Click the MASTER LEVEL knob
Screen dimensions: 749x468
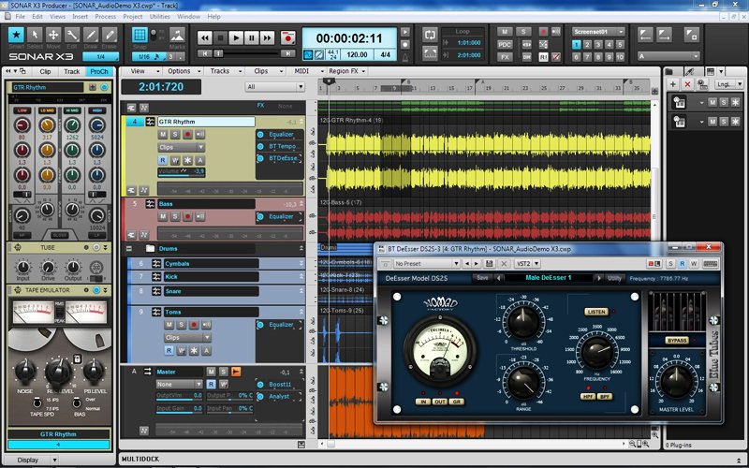pyautogui.click(x=676, y=381)
